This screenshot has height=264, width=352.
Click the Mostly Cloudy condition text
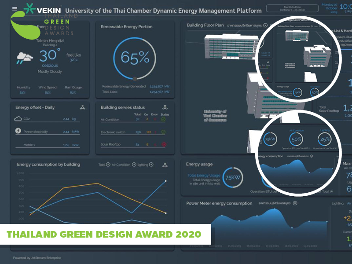(50, 71)
